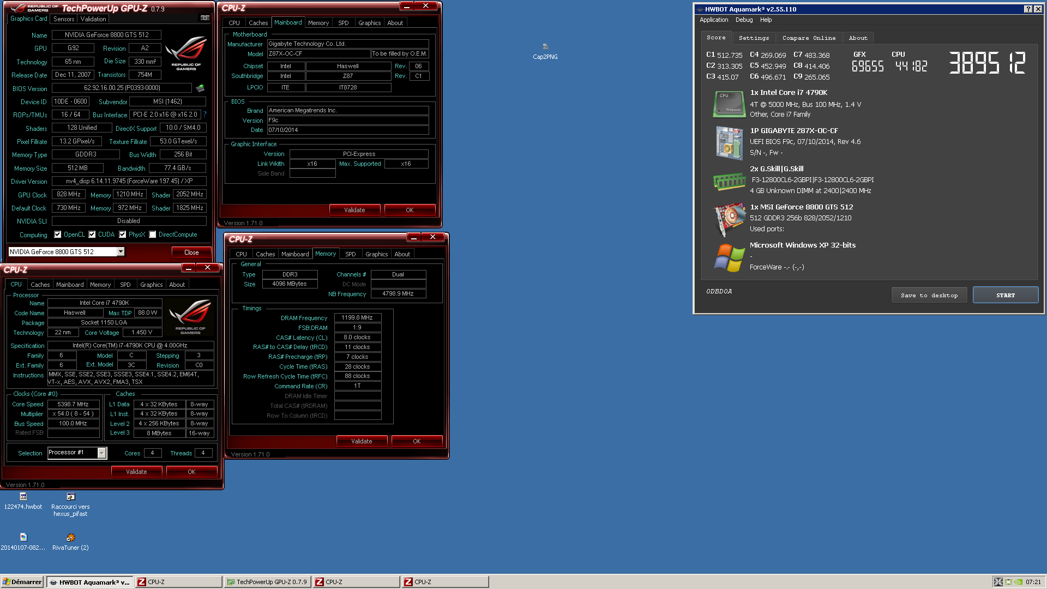Click the BIOS Version field in GPU-Z
Image resolution: width=1047 pixels, height=589 pixels.
(122, 88)
